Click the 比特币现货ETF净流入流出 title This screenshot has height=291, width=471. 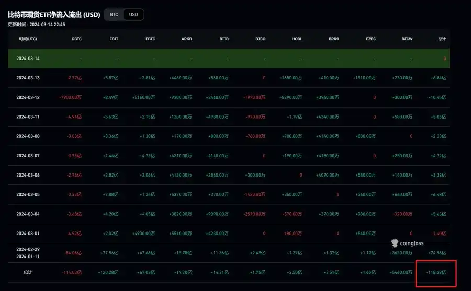pos(54,15)
